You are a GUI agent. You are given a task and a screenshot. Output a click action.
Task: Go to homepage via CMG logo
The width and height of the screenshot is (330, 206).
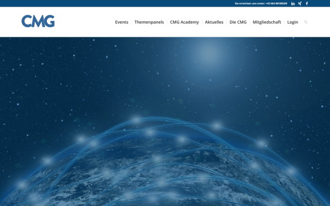[38, 21]
